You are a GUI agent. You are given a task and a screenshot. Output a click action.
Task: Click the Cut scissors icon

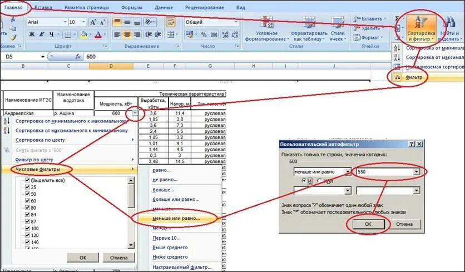click(13, 19)
